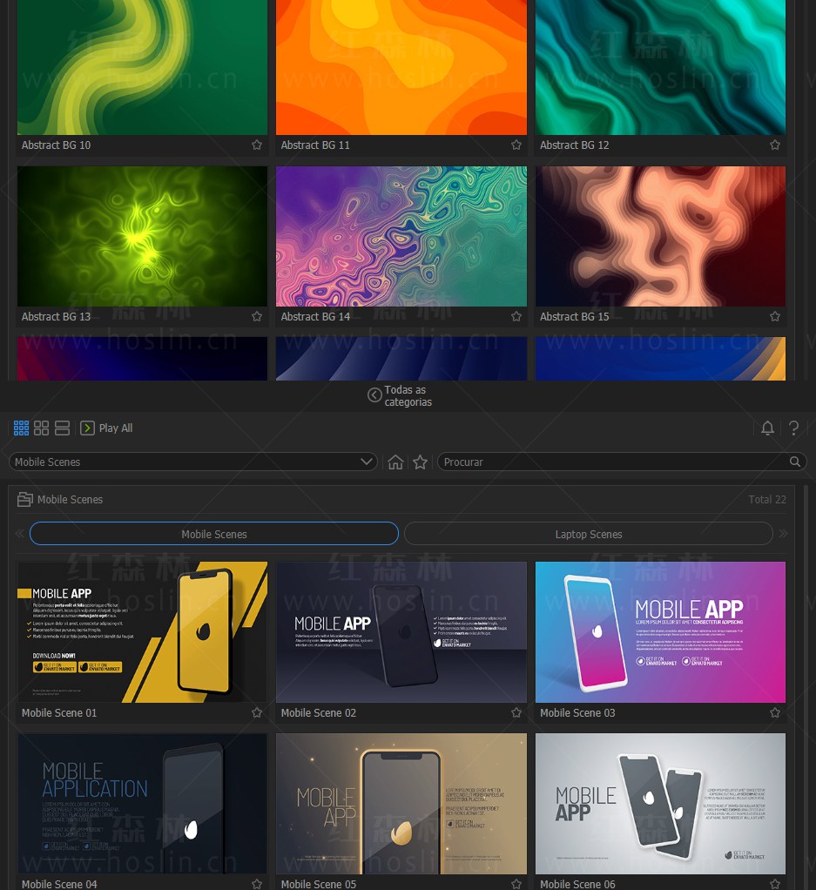
Task: Select Mobile Scene 06 gray thumbnail
Action: click(660, 804)
